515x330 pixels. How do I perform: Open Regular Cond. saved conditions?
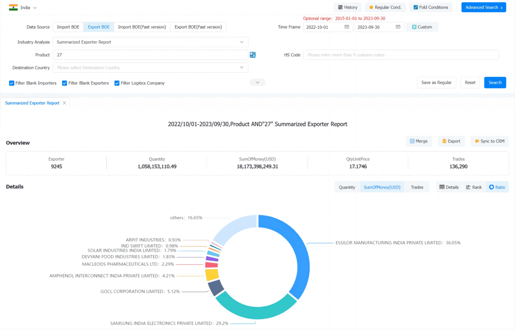(385, 7)
